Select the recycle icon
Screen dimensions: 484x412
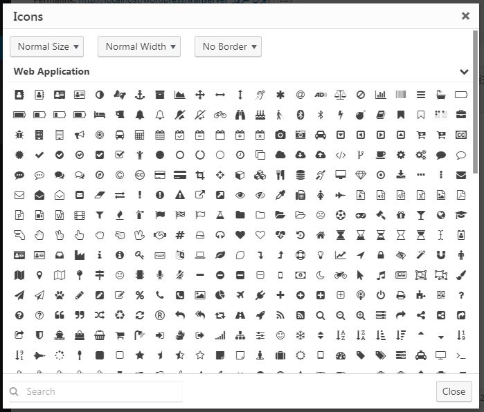click(x=120, y=315)
